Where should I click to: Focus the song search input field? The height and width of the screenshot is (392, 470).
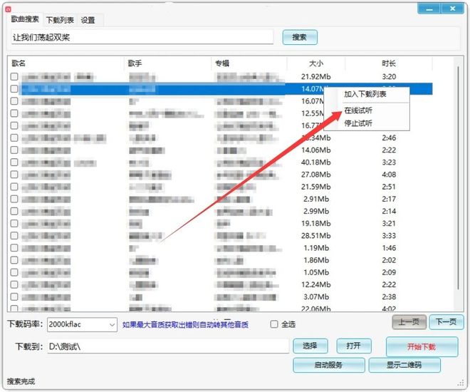(x=142, y=37)
